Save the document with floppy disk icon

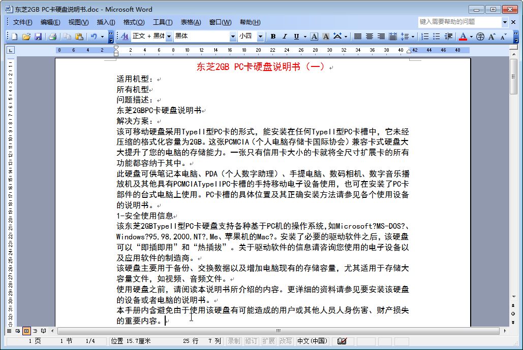[x=38, y=37]
